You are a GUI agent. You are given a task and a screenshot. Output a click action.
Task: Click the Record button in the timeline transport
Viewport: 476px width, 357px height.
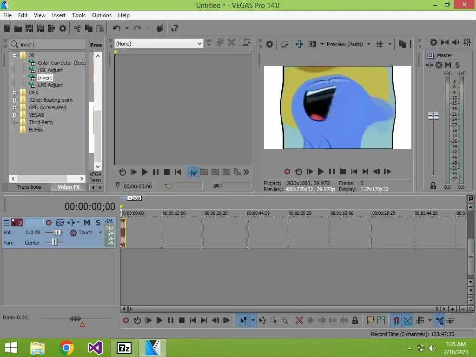[x=126, y=320]
